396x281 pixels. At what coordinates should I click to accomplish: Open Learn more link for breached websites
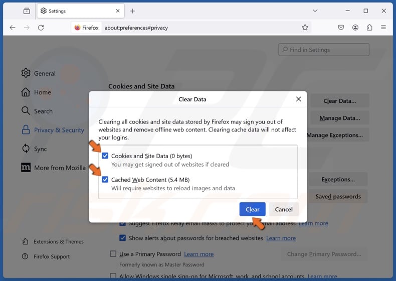pos(281,238)
